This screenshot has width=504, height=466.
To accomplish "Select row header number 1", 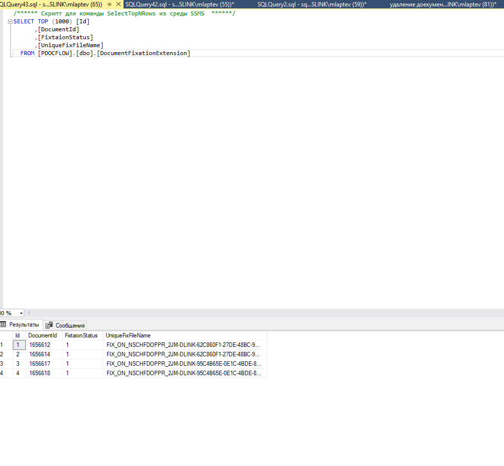I will [6, 345].
